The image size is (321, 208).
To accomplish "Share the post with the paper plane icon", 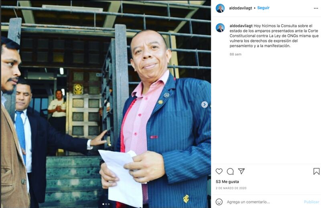I will 242,171.
